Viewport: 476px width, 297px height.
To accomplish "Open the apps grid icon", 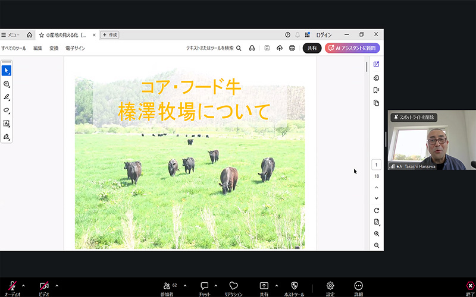I will [307, 35].
